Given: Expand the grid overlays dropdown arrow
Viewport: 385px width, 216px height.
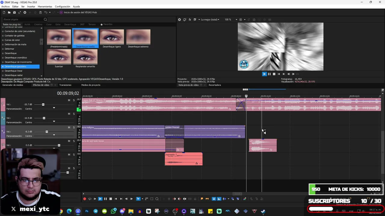Looking at the screenshot, I should click(x=245, y=19).
